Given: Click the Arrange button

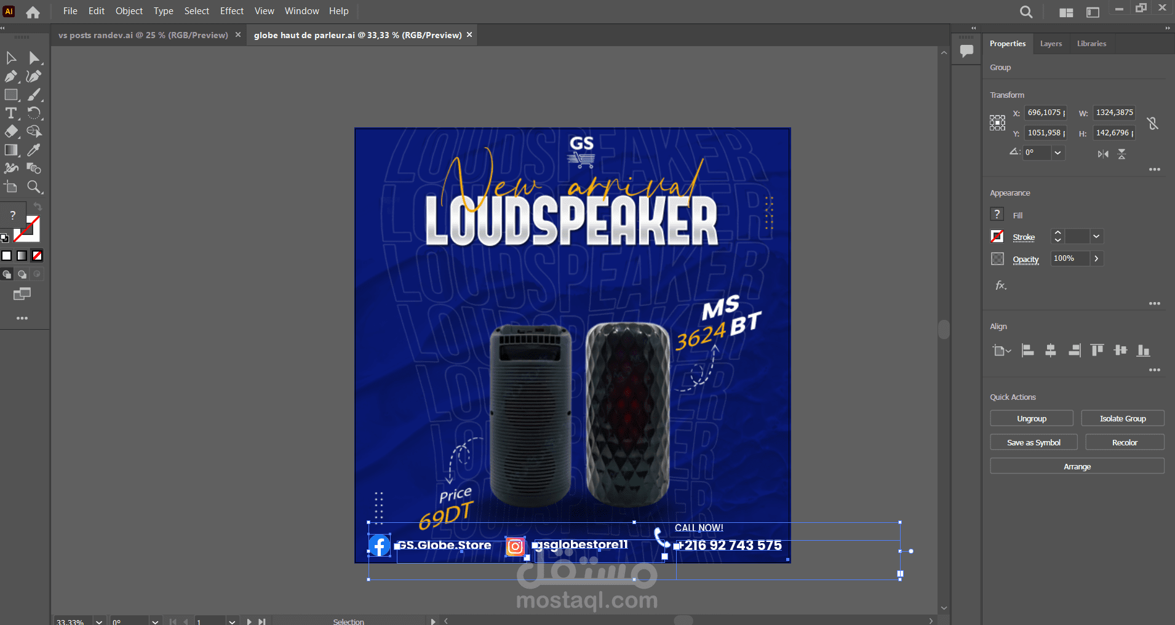Looking at the screenshot, I should tap(1077, 466).
